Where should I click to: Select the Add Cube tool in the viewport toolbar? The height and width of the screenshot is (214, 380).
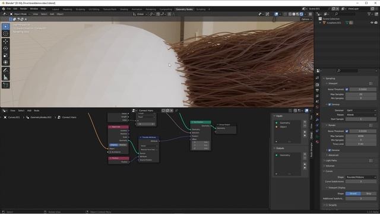pos(5,85)
